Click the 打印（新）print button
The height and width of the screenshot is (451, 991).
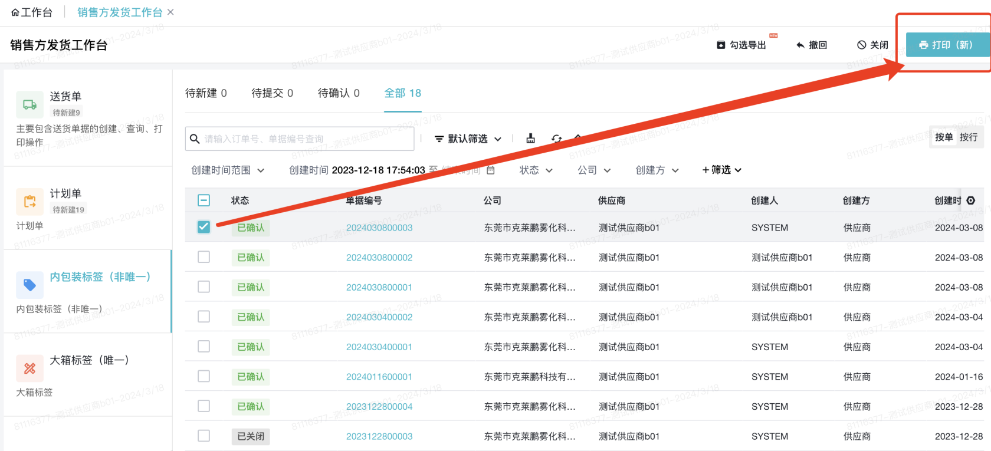(947, 45)
